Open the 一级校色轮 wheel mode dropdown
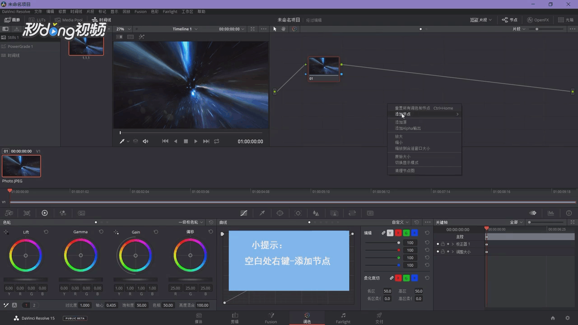This screenshot has width=578, height=325. [191, 223]
